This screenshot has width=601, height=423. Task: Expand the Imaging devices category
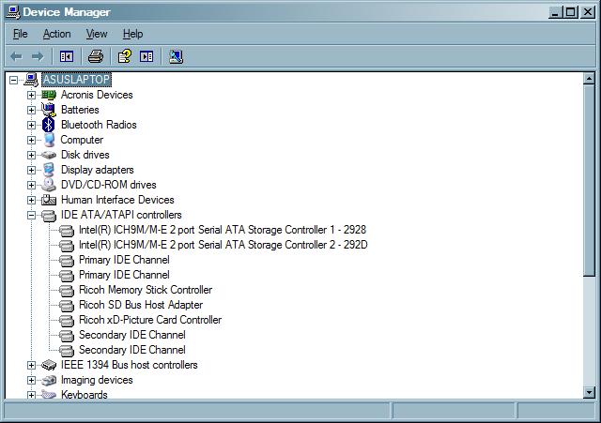click(31, 380)
